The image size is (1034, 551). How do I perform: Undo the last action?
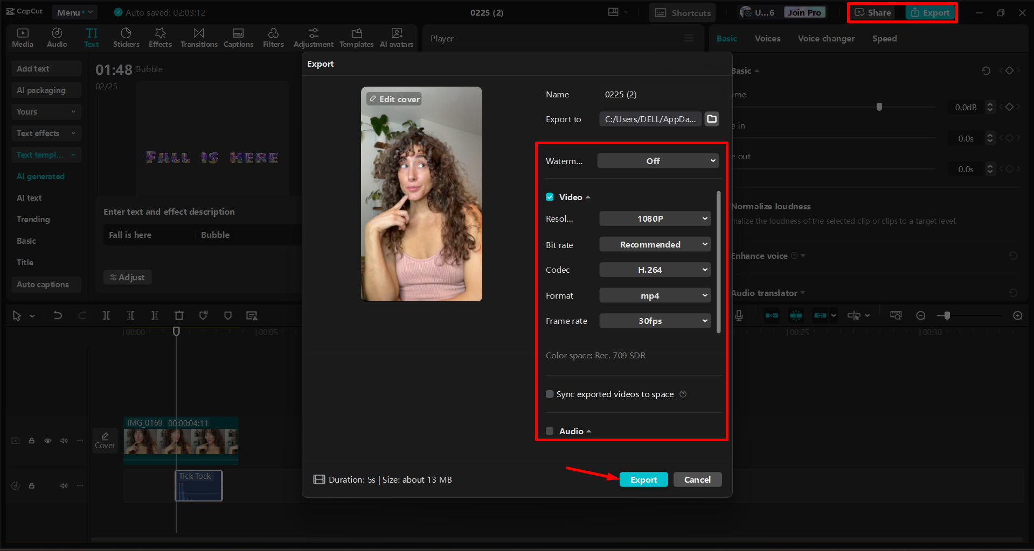coord(58,315)
